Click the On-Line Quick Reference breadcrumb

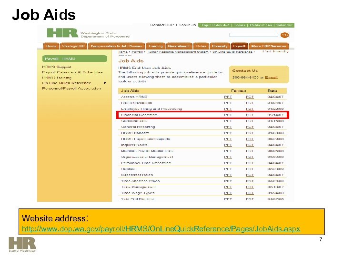232,52
